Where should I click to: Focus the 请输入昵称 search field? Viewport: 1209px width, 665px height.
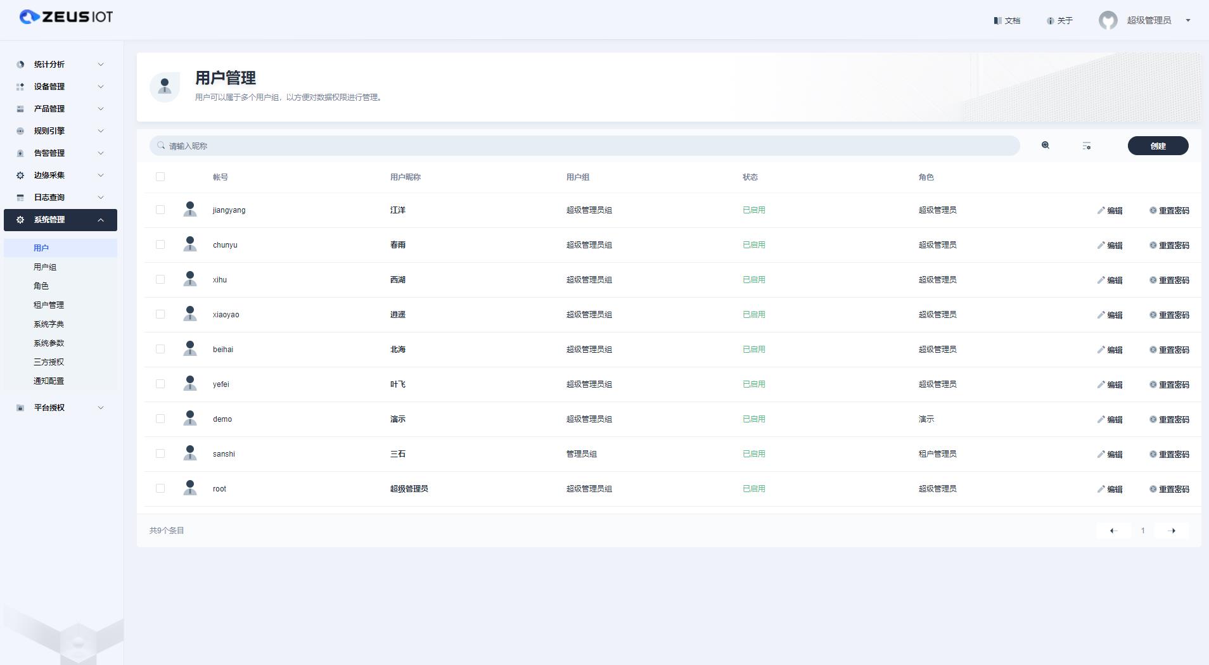coord(584,146)
